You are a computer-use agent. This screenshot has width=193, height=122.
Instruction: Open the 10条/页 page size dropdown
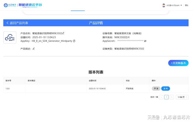tap(182, 97)
